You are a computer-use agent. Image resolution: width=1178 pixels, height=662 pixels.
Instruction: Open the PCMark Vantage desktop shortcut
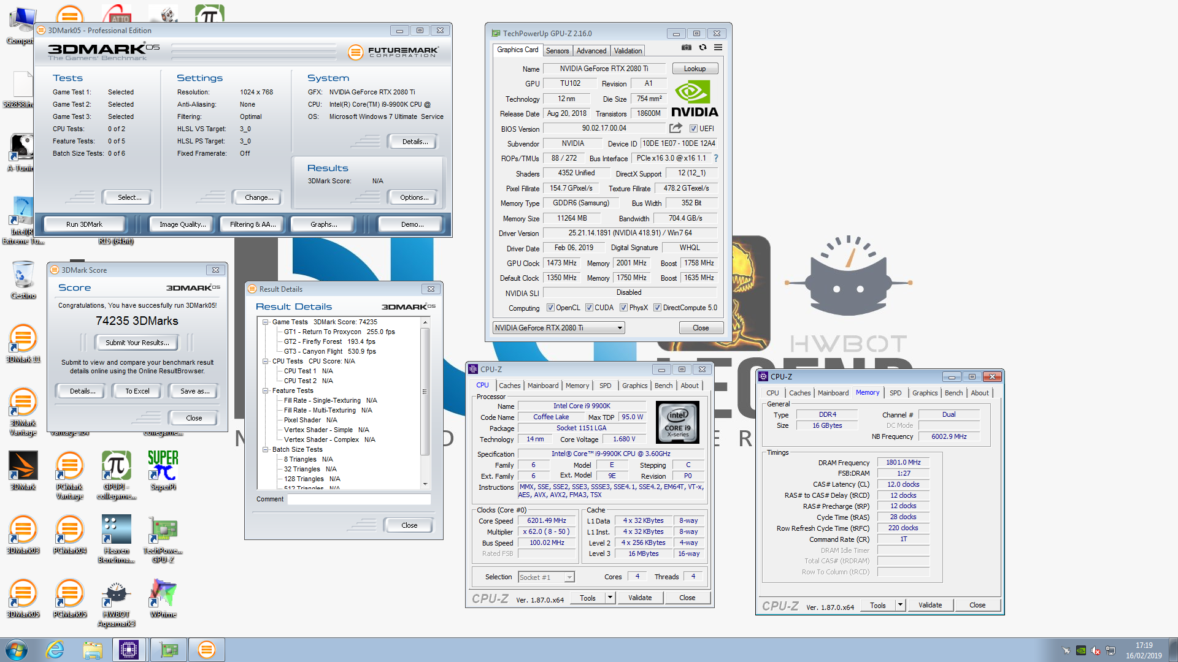click(x=69, y=476)
